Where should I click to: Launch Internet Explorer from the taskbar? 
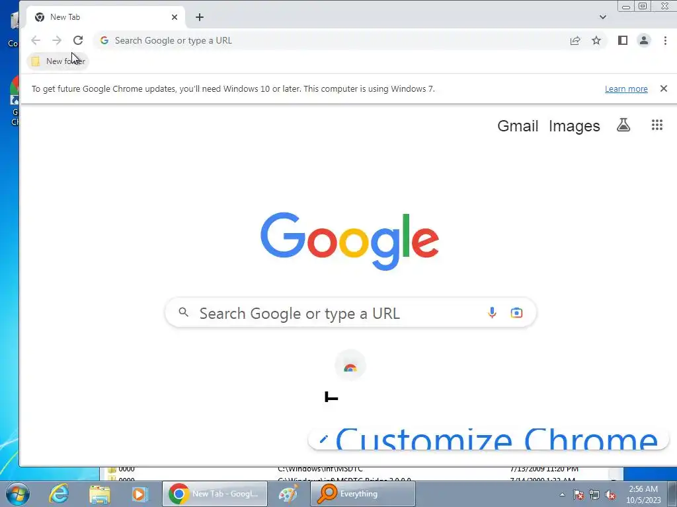point(59,494)
